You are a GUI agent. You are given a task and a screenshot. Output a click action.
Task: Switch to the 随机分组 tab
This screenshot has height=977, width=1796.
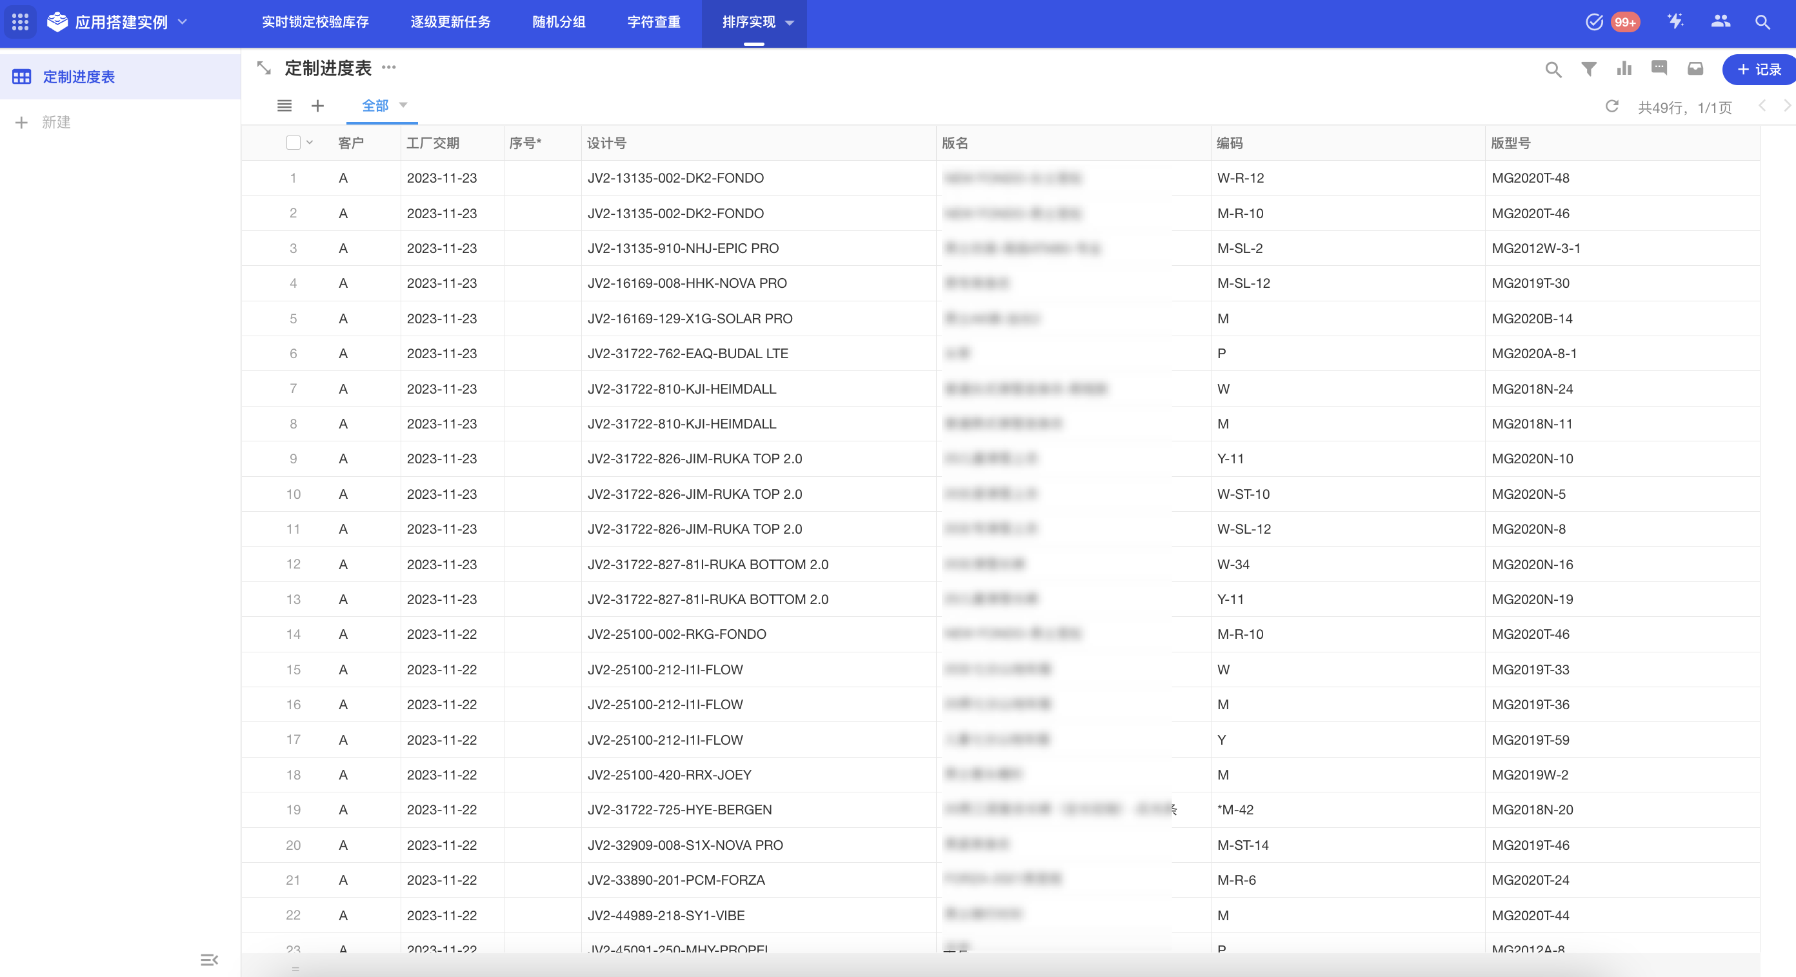[559, 23]
